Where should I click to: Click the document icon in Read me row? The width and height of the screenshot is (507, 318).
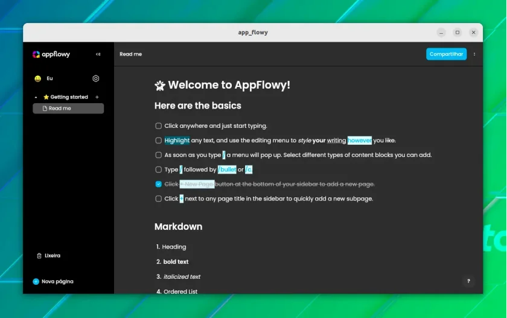(x=45, y=108)
